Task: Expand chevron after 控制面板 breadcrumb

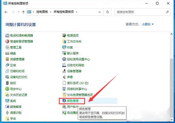Action: coord(51,12)
